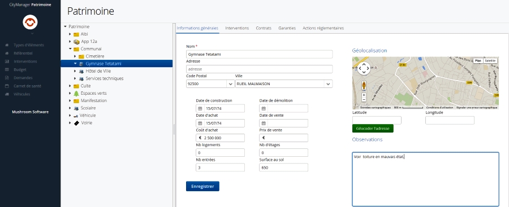Collapse the Patrimoine root node
The image size is (509, 207).
[x=65, y=27]
